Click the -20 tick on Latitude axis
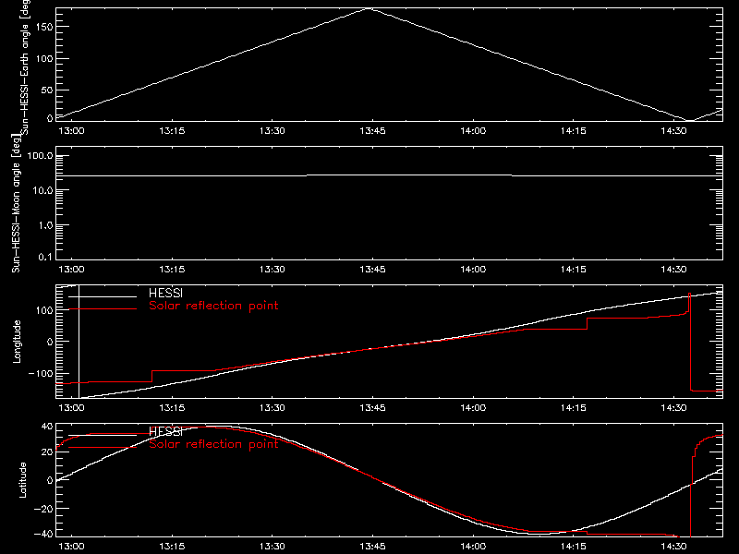The height and width of the screenshot is (554, 739). [42, 510]
